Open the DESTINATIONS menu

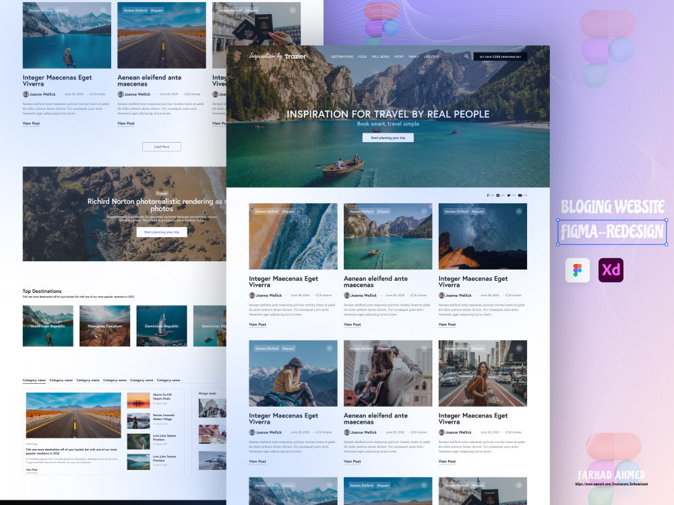[342, 57]
